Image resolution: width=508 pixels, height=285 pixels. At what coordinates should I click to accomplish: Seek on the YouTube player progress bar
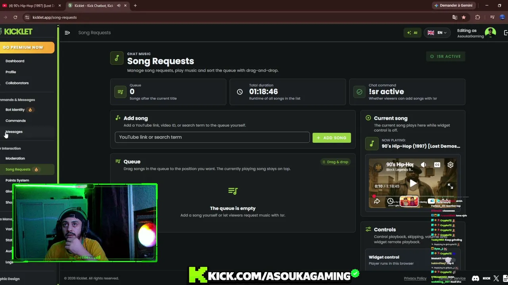pos(413,196)
